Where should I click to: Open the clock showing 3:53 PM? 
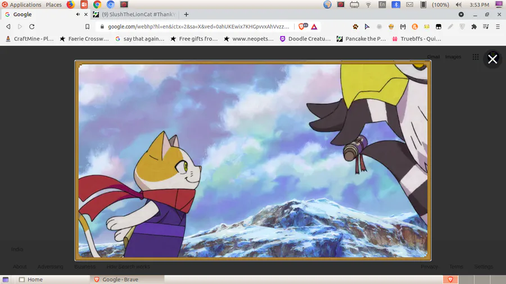click(479, 4)
